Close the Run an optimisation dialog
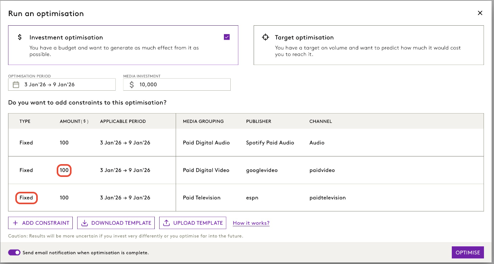Viewport: 494px width, 264px height. point(480,13)
